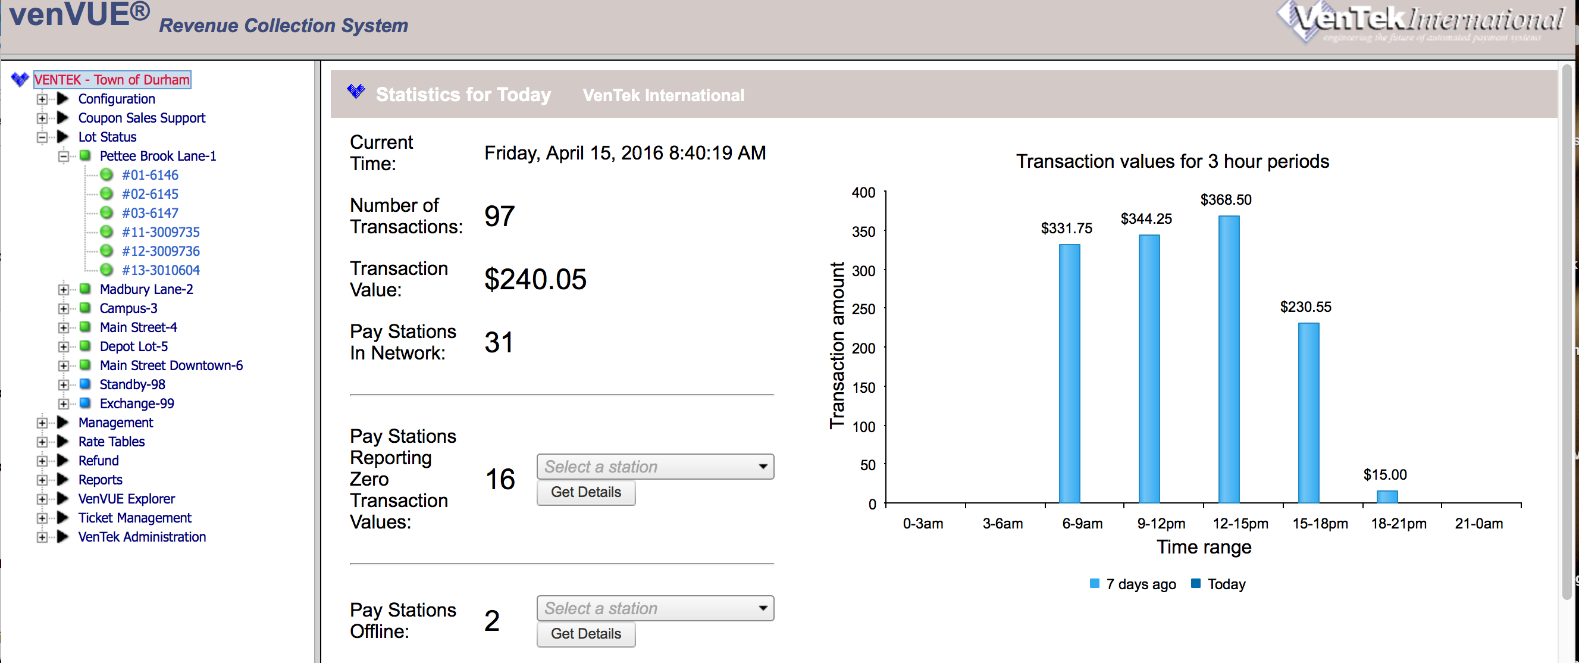This screenshot has width=1579, height=663.
Task: Click the green status dot for #01-6146
Action: (x=106, y=175)
